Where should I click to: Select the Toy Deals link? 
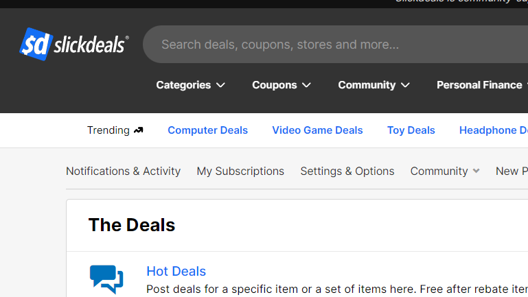pyautogui.click(x=411, y=130)
